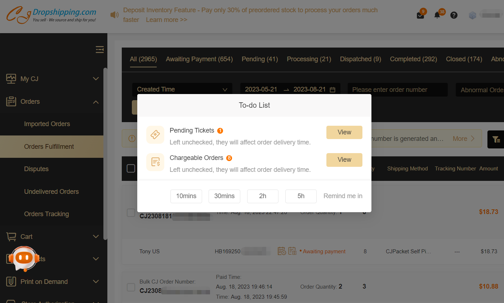Click the calendar icon in date range
The image size is (504, 303).
[333, 90]
